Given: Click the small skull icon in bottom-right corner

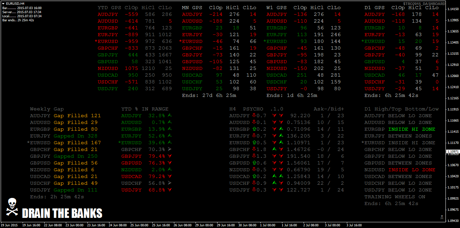Looking at the screenshot, I should click(441, 217).
